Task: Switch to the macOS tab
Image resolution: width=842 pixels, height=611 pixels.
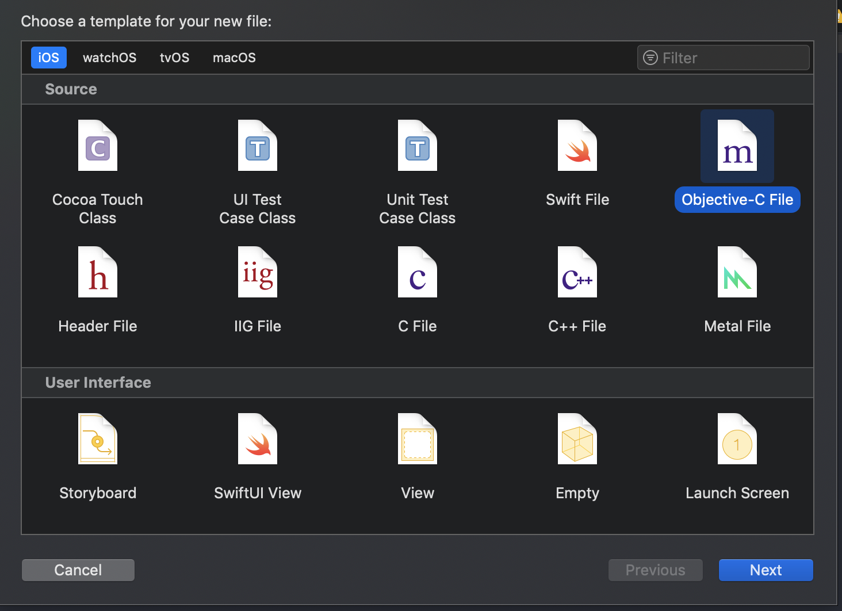Action: pyautogui.click(x=234, y=58)
